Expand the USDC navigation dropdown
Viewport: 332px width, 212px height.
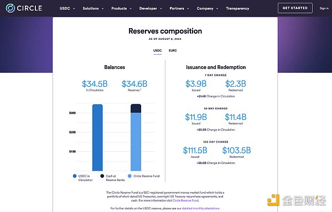[67, 8]
